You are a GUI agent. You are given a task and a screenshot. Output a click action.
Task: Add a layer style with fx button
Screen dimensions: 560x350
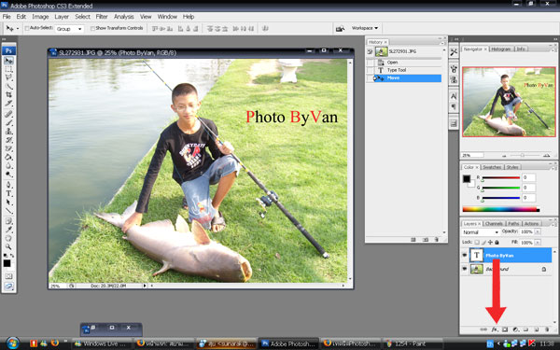(x=495, y=329)
